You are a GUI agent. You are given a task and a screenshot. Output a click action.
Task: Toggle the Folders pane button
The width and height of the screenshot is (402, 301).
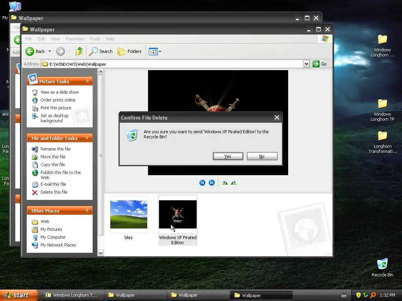[x=130, y=51]
